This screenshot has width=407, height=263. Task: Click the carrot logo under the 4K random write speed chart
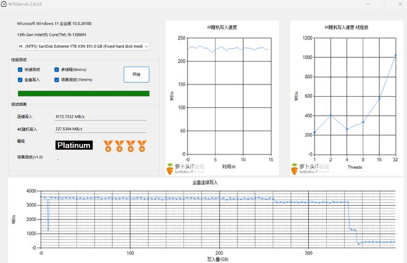pyautogui.click(x=171, y=167)
